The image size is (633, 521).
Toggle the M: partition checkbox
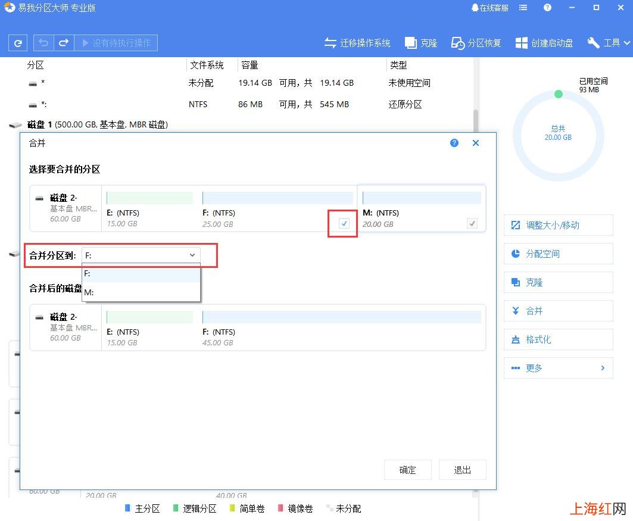point(472,223)
